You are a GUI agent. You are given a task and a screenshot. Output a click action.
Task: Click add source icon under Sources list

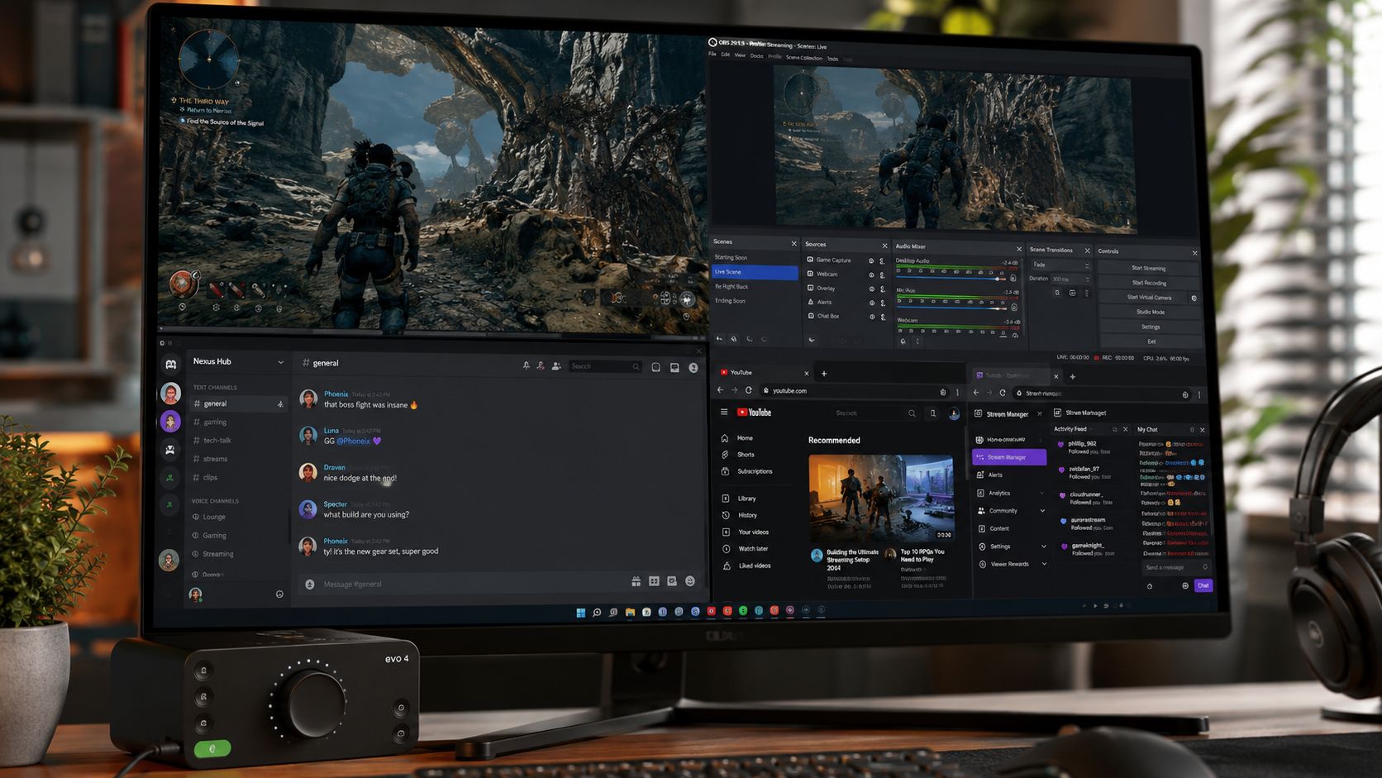812,340
